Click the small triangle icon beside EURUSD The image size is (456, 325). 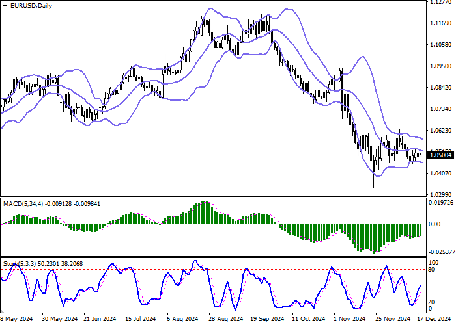[5, 6]
